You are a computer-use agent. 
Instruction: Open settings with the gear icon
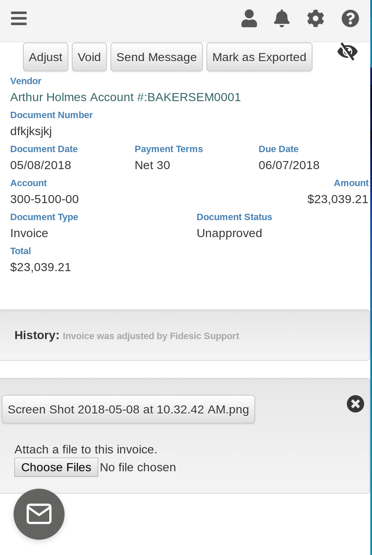click(x=316, y=19)
